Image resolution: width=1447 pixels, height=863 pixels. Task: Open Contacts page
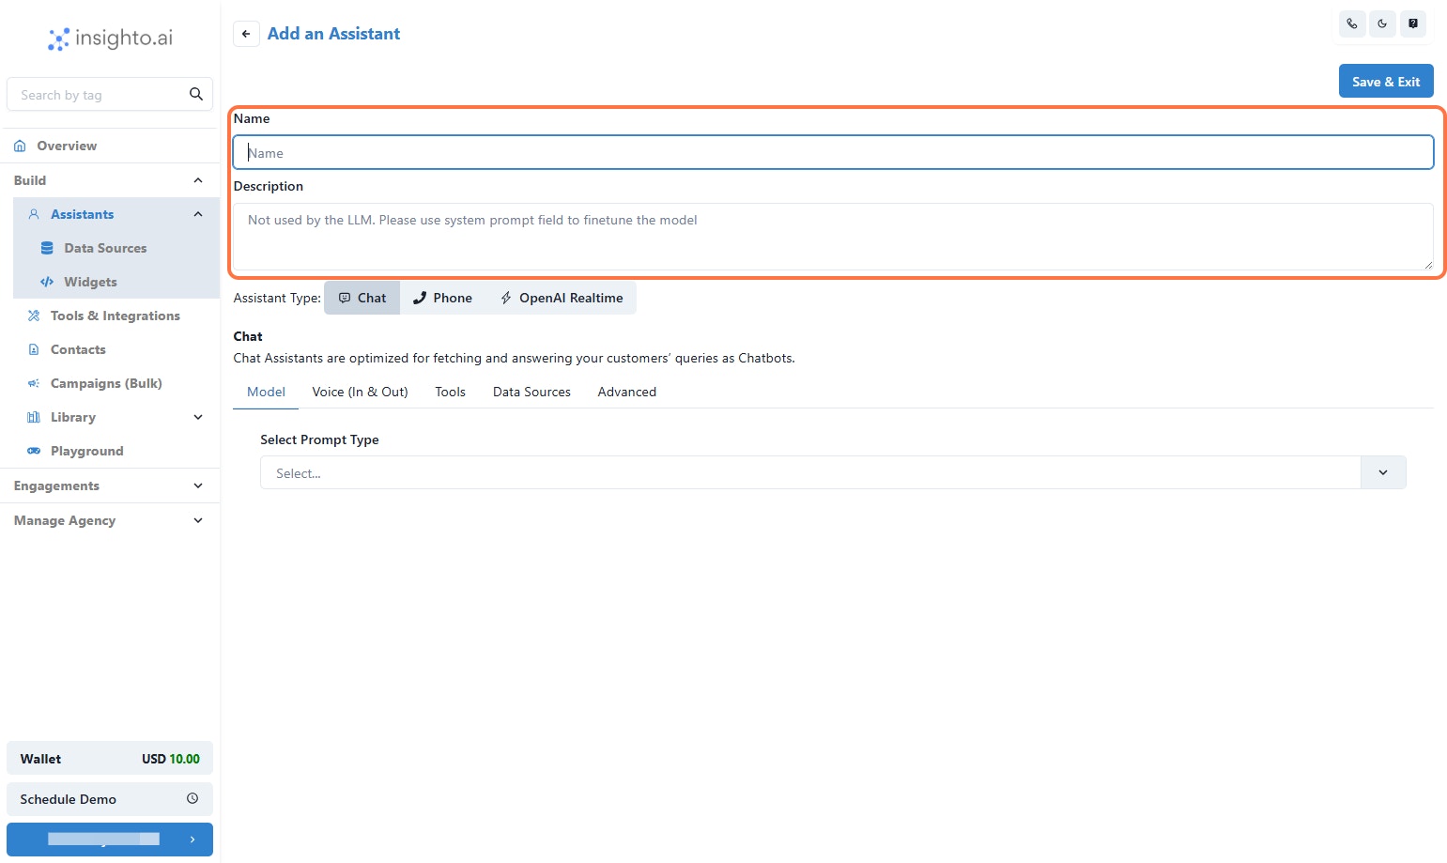tap(78, 349)
